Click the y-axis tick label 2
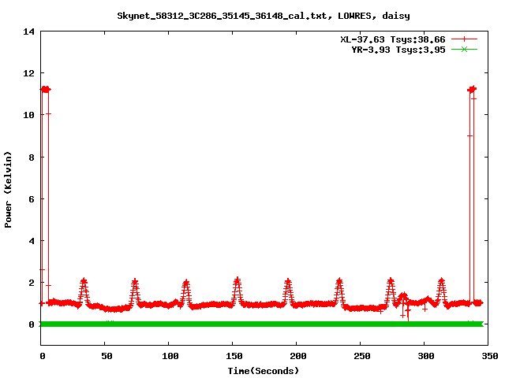Screen dimensions: 505x378 point(32,283)
